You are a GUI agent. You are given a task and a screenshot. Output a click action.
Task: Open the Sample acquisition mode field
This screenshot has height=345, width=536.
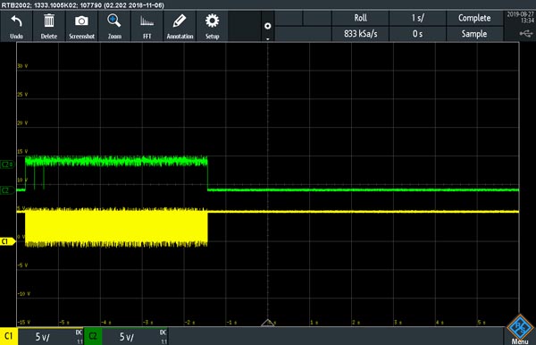pos(474,33)
